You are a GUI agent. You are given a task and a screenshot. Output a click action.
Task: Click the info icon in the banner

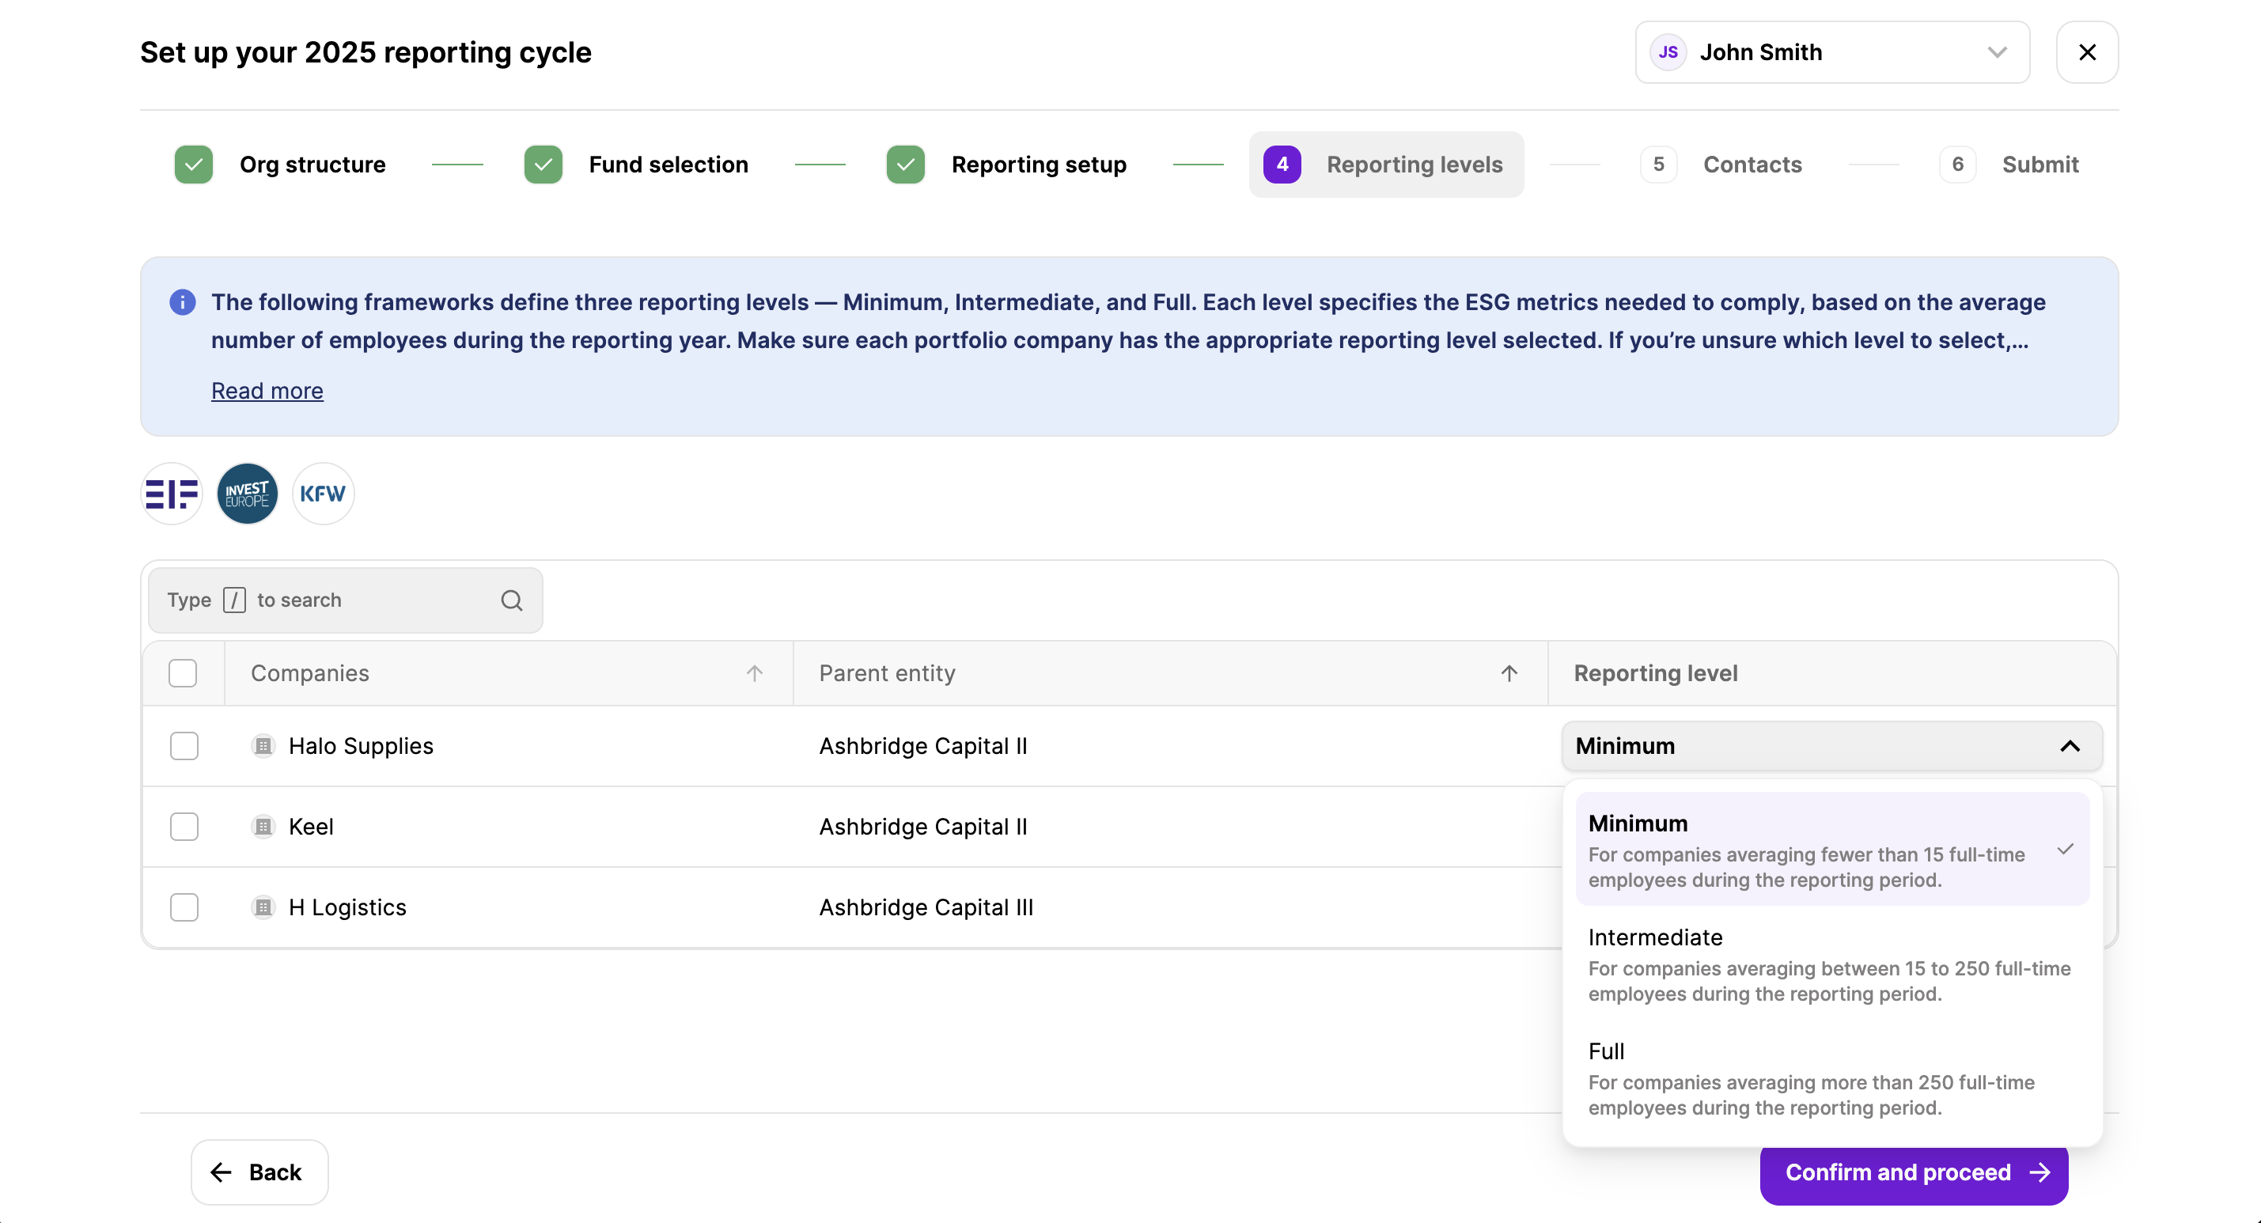(183, 302)
